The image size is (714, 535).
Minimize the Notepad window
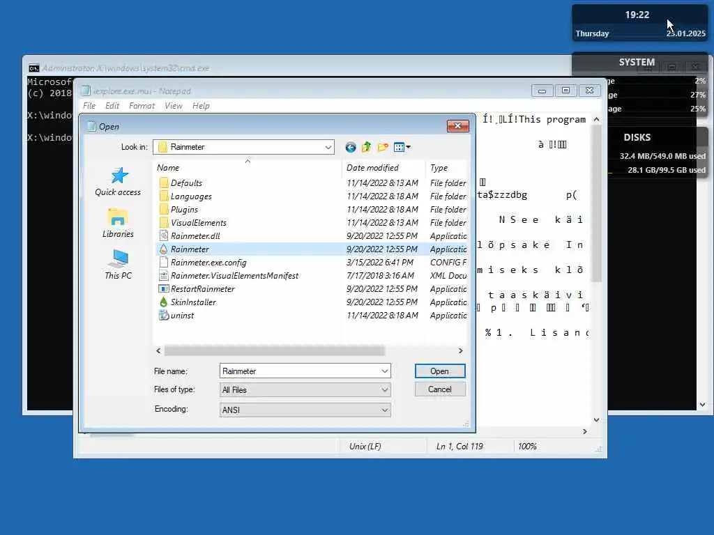pyautogui.click(x=542, y=91)
